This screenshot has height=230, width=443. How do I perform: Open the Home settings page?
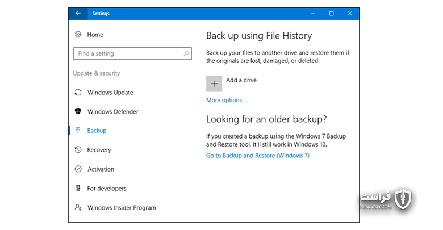coord(95,35)
